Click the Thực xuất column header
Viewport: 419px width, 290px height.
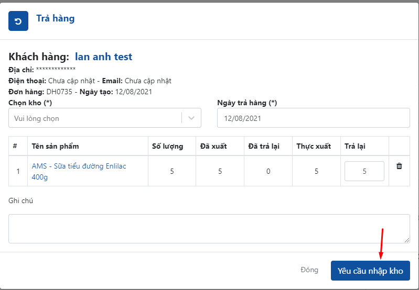pyautogui.click(x=313, y=146)
